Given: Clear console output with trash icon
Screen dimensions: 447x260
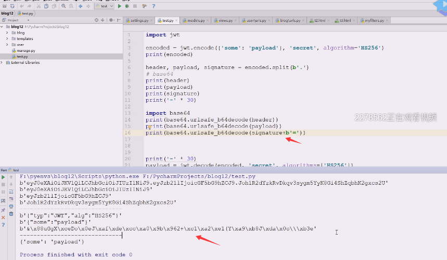Looking at the screenshot, I should coord(11,214).
